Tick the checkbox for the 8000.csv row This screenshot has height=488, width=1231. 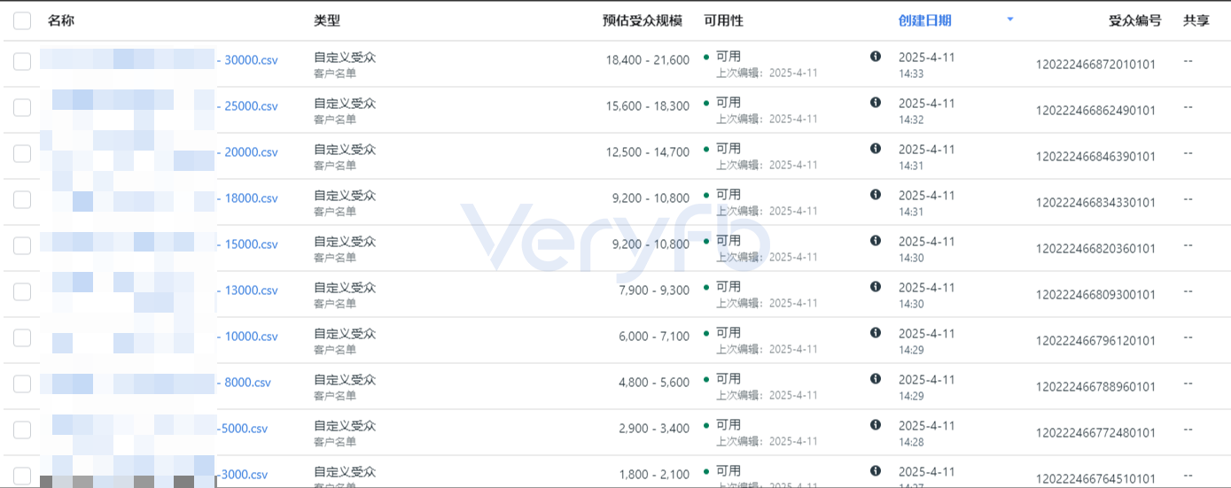click(x=22, y=383)
